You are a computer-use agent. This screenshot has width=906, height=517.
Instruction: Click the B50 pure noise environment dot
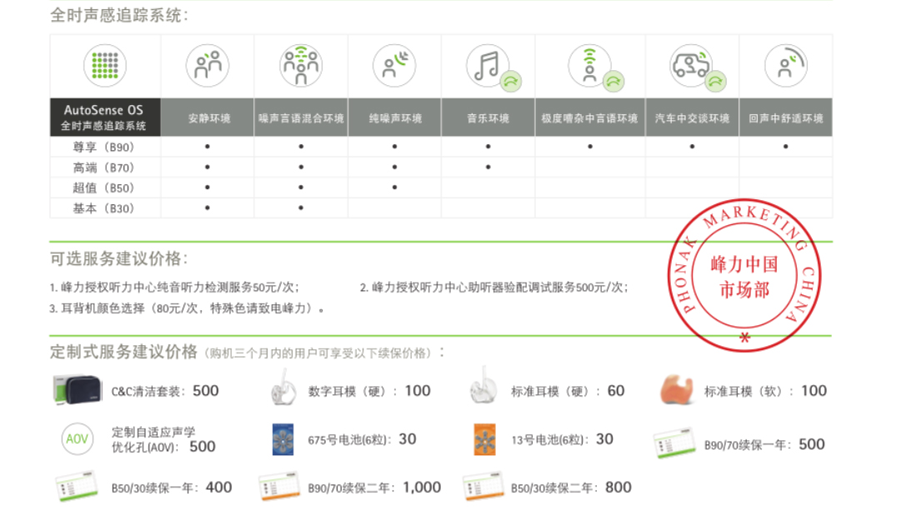point(394,188)
